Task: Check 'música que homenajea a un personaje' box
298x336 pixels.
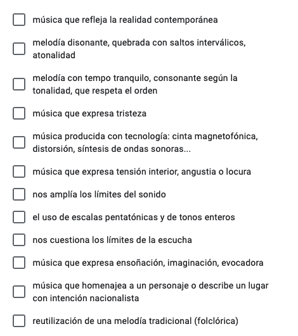Action: pyautogui.click(x=19, y=292)
